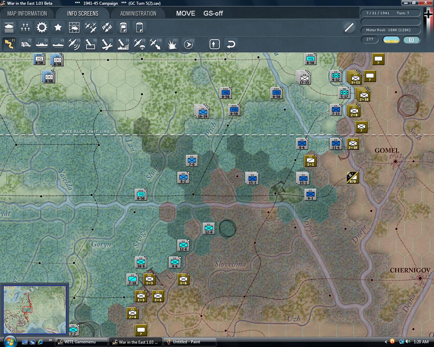Click the teal pill showing 0
The height and width of the screenshot is (347, 434).
tap(411, 40)
